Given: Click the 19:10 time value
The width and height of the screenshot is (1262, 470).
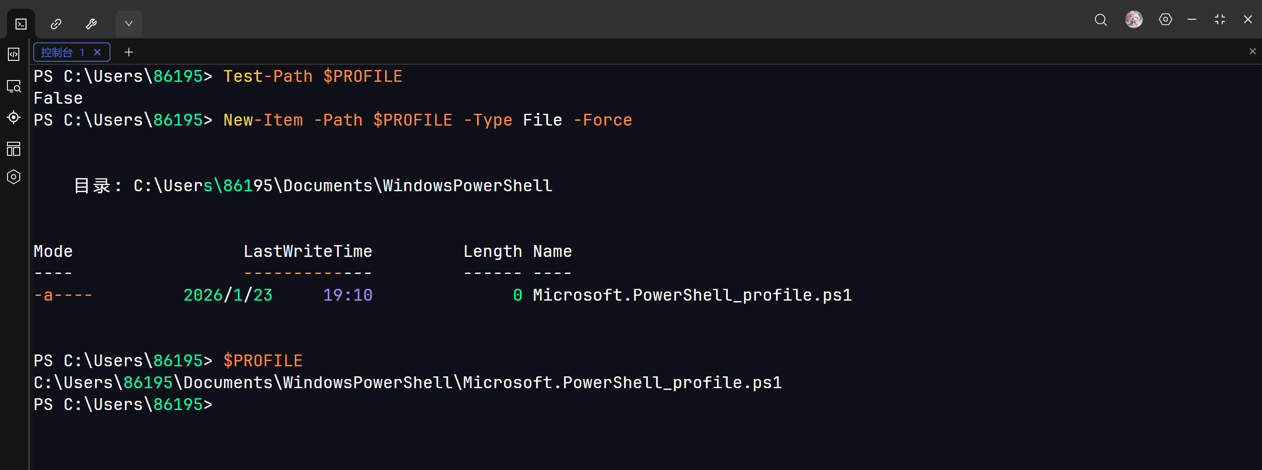Looking at the screenshot, I should pyautogui.click(x=348, y=295).
